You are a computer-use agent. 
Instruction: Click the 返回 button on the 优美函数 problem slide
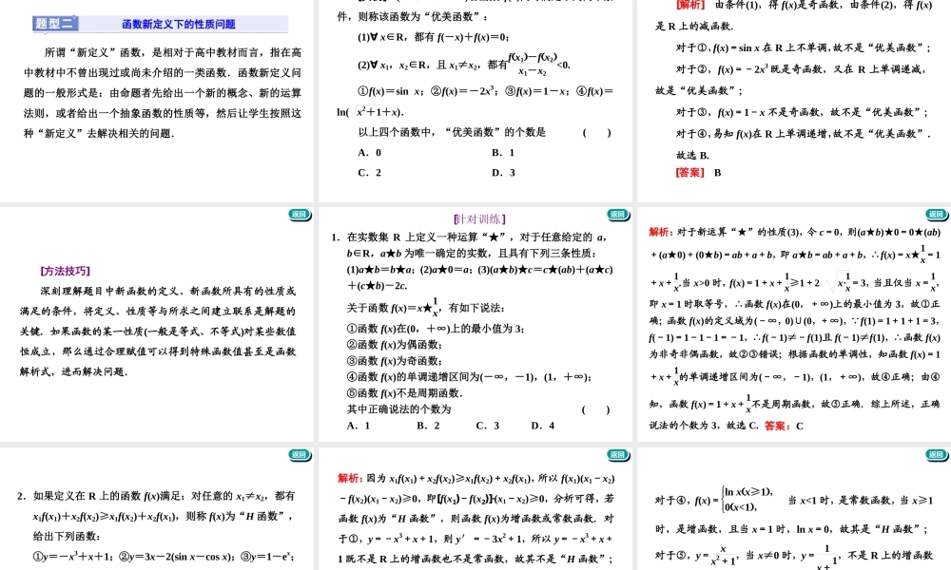617,215
